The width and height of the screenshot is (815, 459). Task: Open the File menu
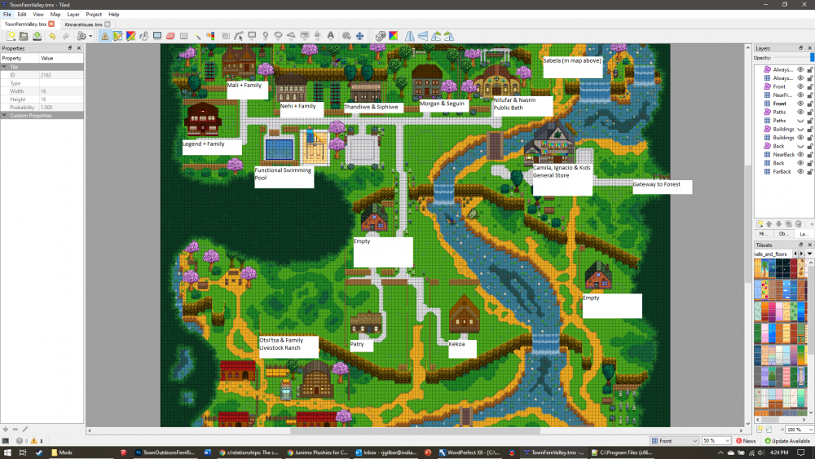click(x=7, y=15)
